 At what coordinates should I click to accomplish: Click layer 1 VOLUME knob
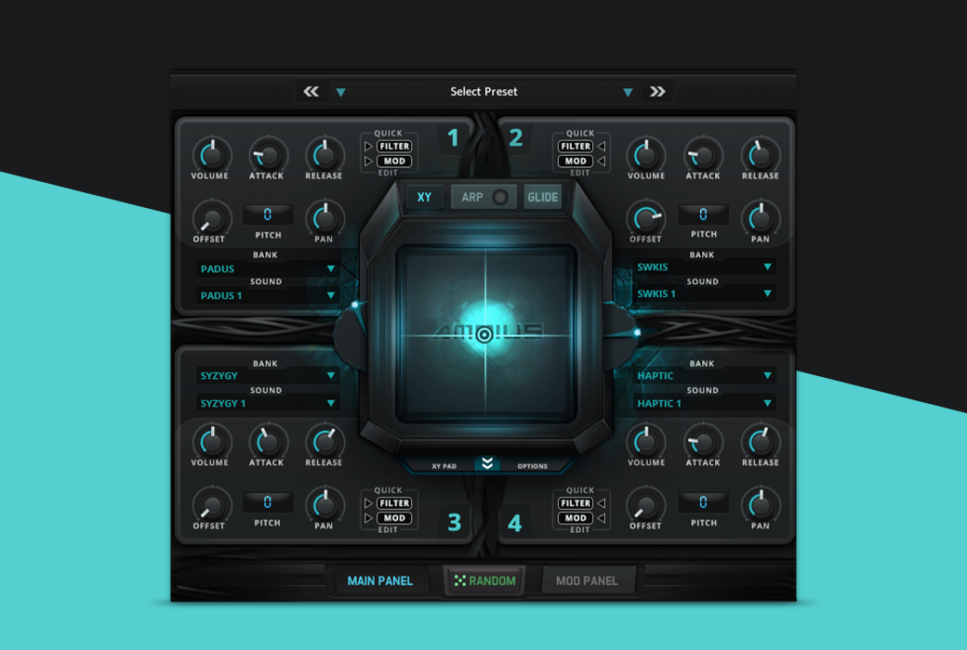pos(212,155)
